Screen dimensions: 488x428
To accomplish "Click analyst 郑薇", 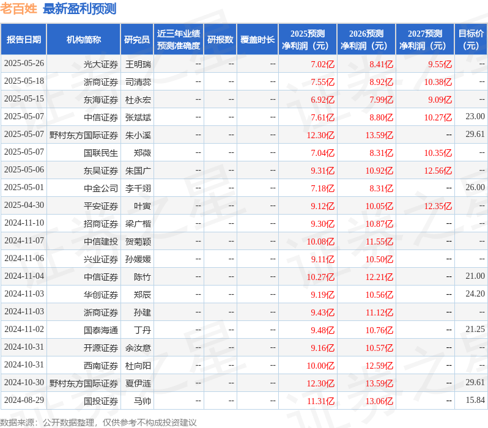I will [142, 153].
